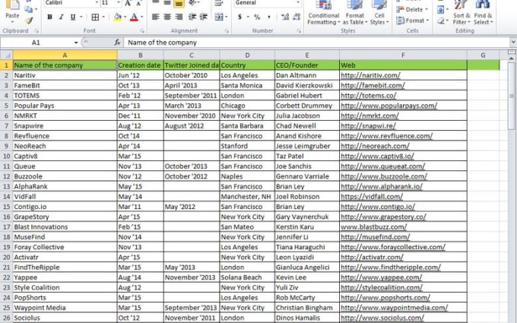Apply the Fill Color bucket
The height and width of the screenshot is (323, 517).
[117, 17]
